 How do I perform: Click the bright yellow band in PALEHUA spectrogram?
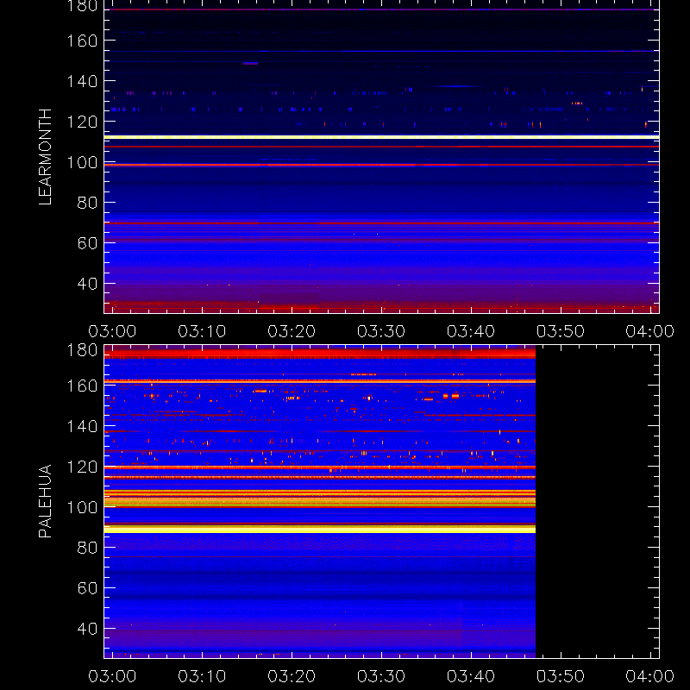(x=320, y=530)
